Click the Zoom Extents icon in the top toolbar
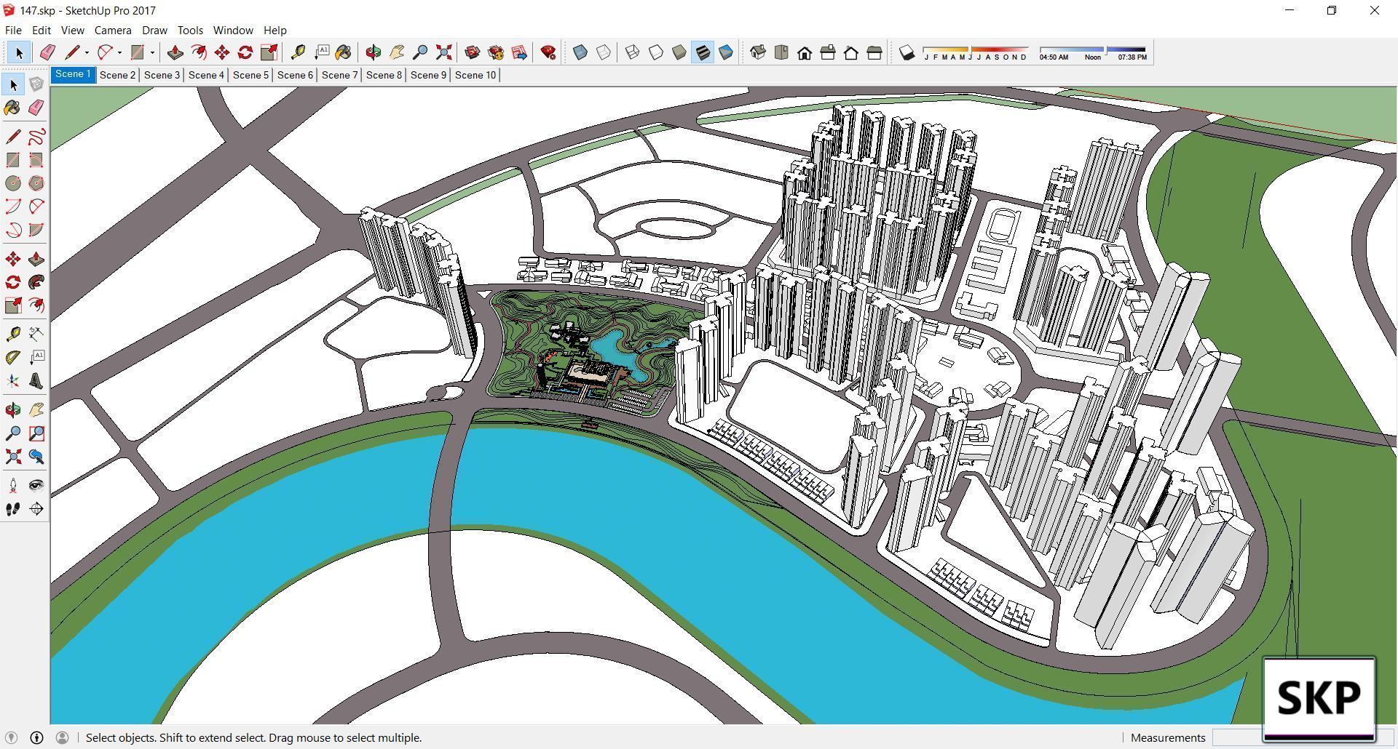 point(443,52)
